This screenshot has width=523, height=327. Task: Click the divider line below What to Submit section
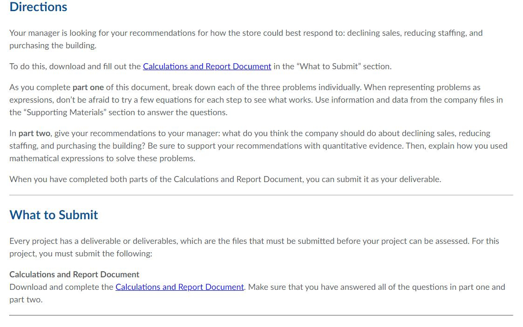(261, 315)
